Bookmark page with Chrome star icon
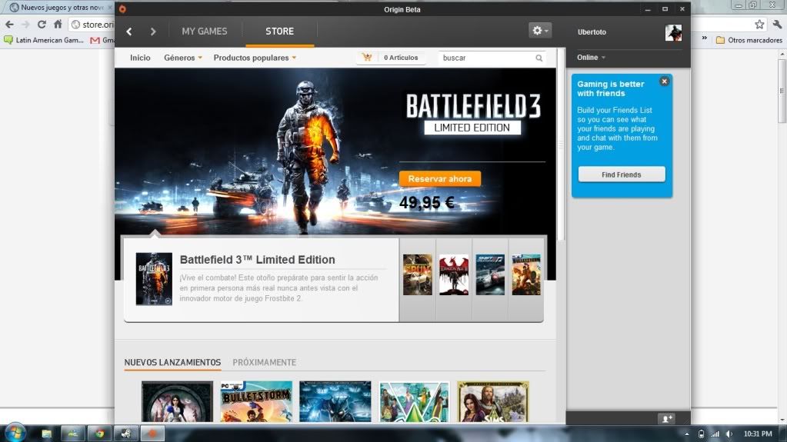 (x=759, y=24)
